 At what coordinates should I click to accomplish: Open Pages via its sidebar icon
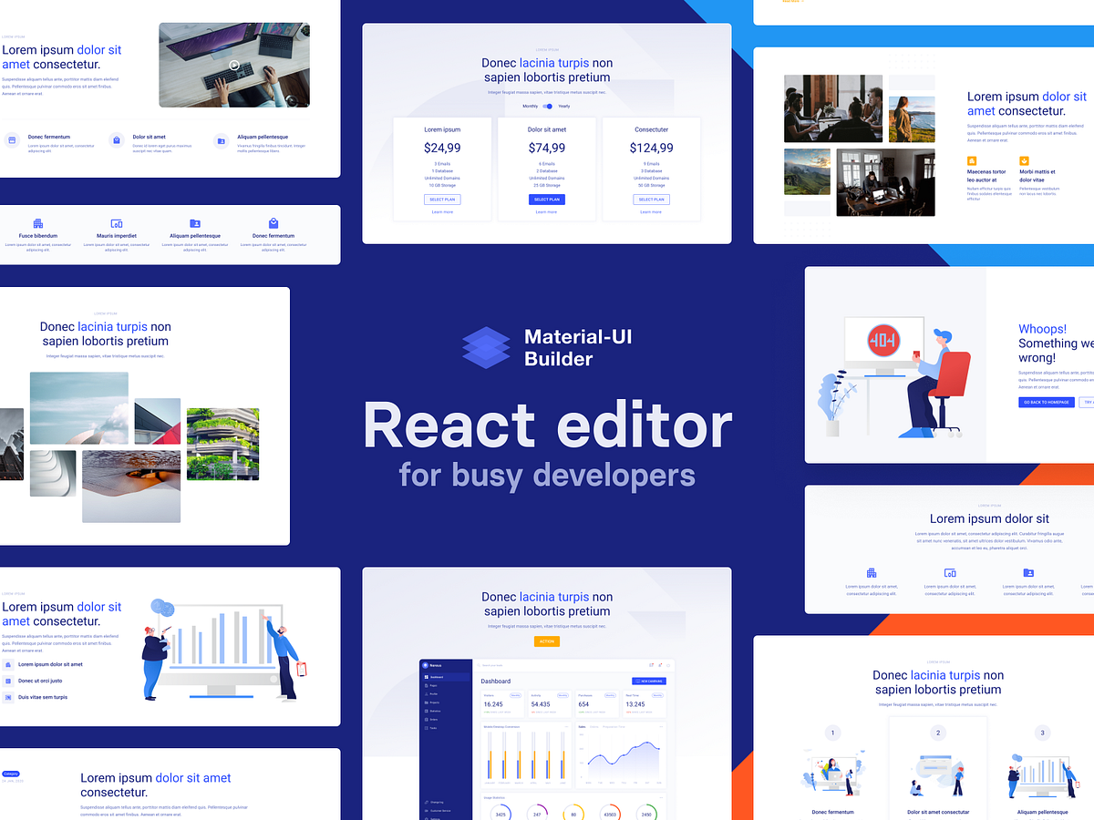(425, 685)
